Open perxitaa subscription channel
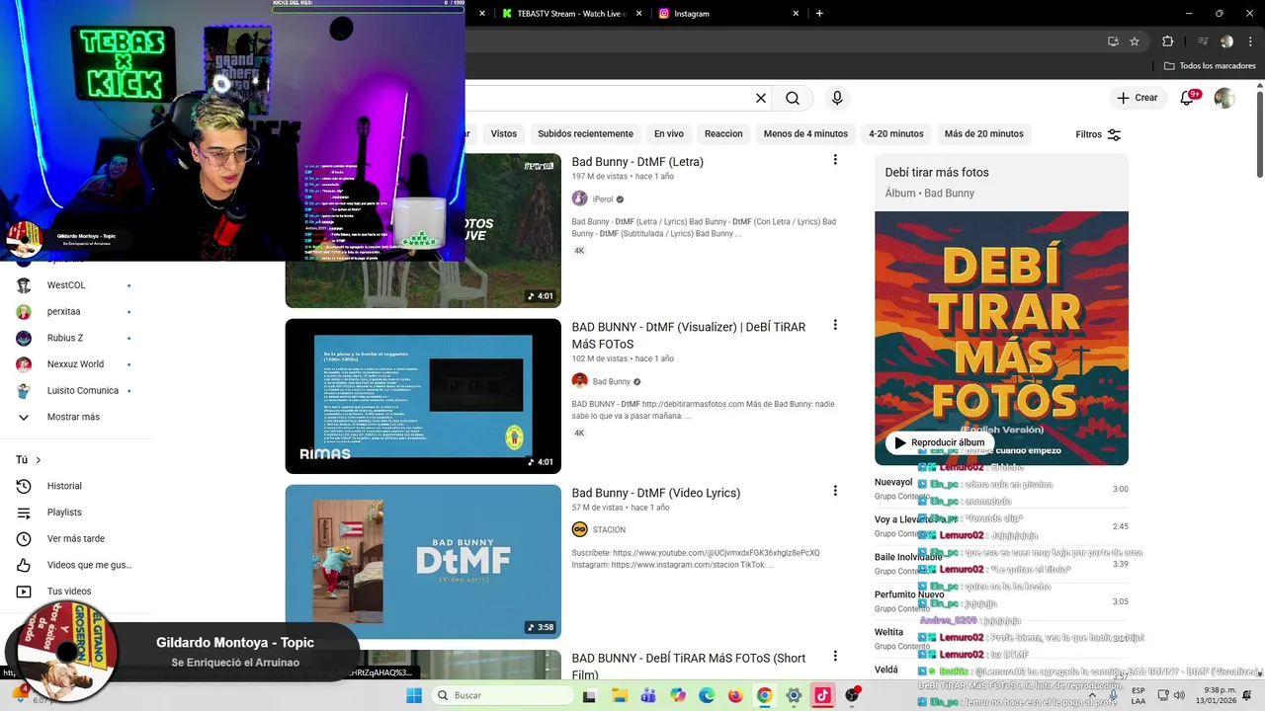The height and width of the screenshot is (711, 1265). pyautogui.click(x=65, y=312)
